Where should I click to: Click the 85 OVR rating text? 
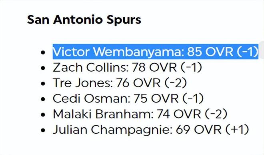click(210, 52)
